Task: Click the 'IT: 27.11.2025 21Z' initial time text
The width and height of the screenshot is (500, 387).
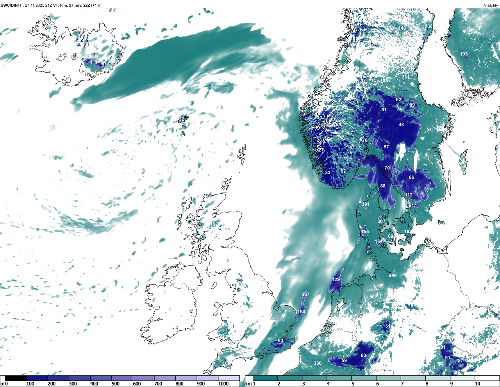Action: (36, 5)
